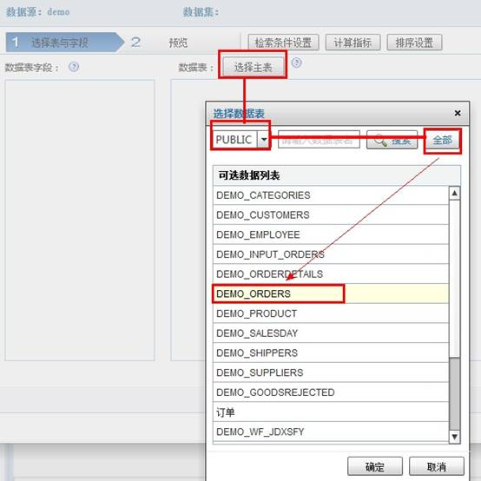Click help icon next to 选择主表 button
The image size is (481, 481).
296,63
